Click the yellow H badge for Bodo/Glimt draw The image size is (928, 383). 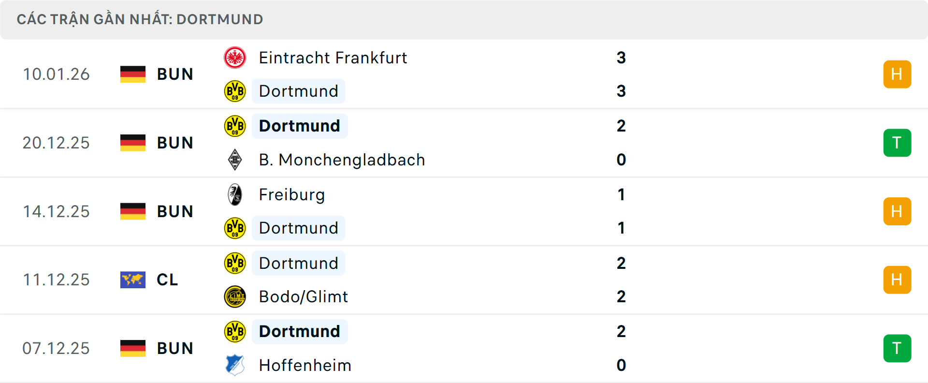897,280
